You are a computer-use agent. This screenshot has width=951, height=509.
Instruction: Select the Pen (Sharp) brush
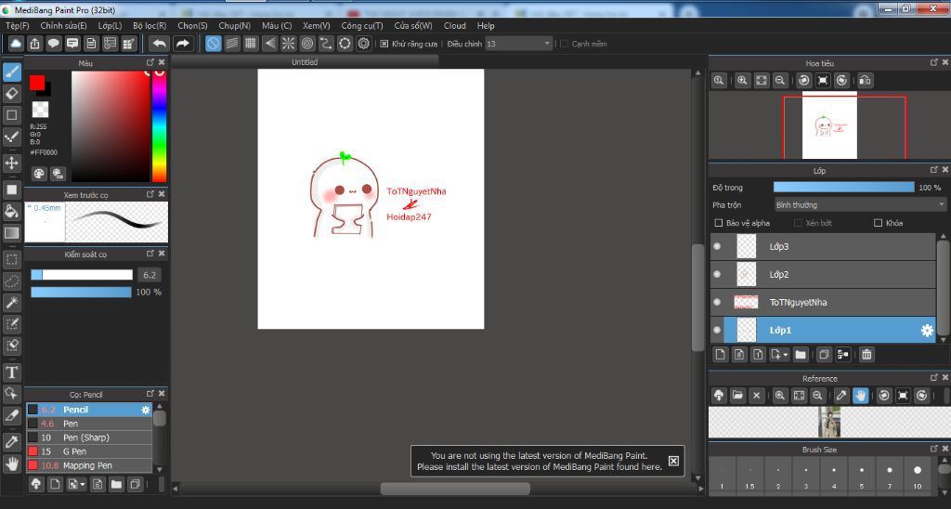point(88,437)
